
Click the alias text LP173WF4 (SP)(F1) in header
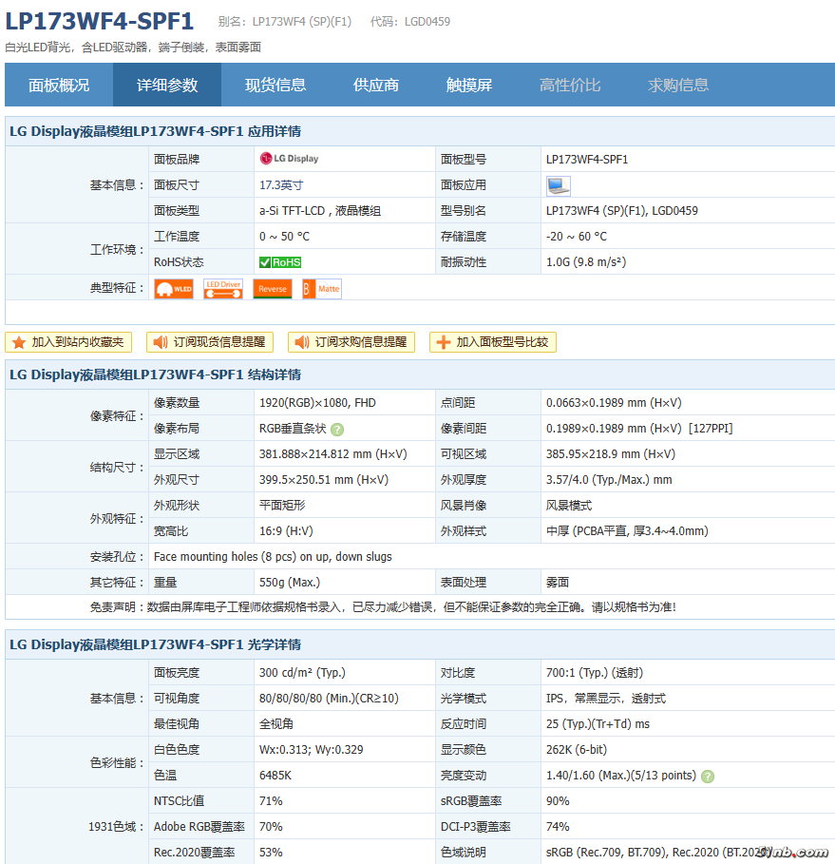302,22
